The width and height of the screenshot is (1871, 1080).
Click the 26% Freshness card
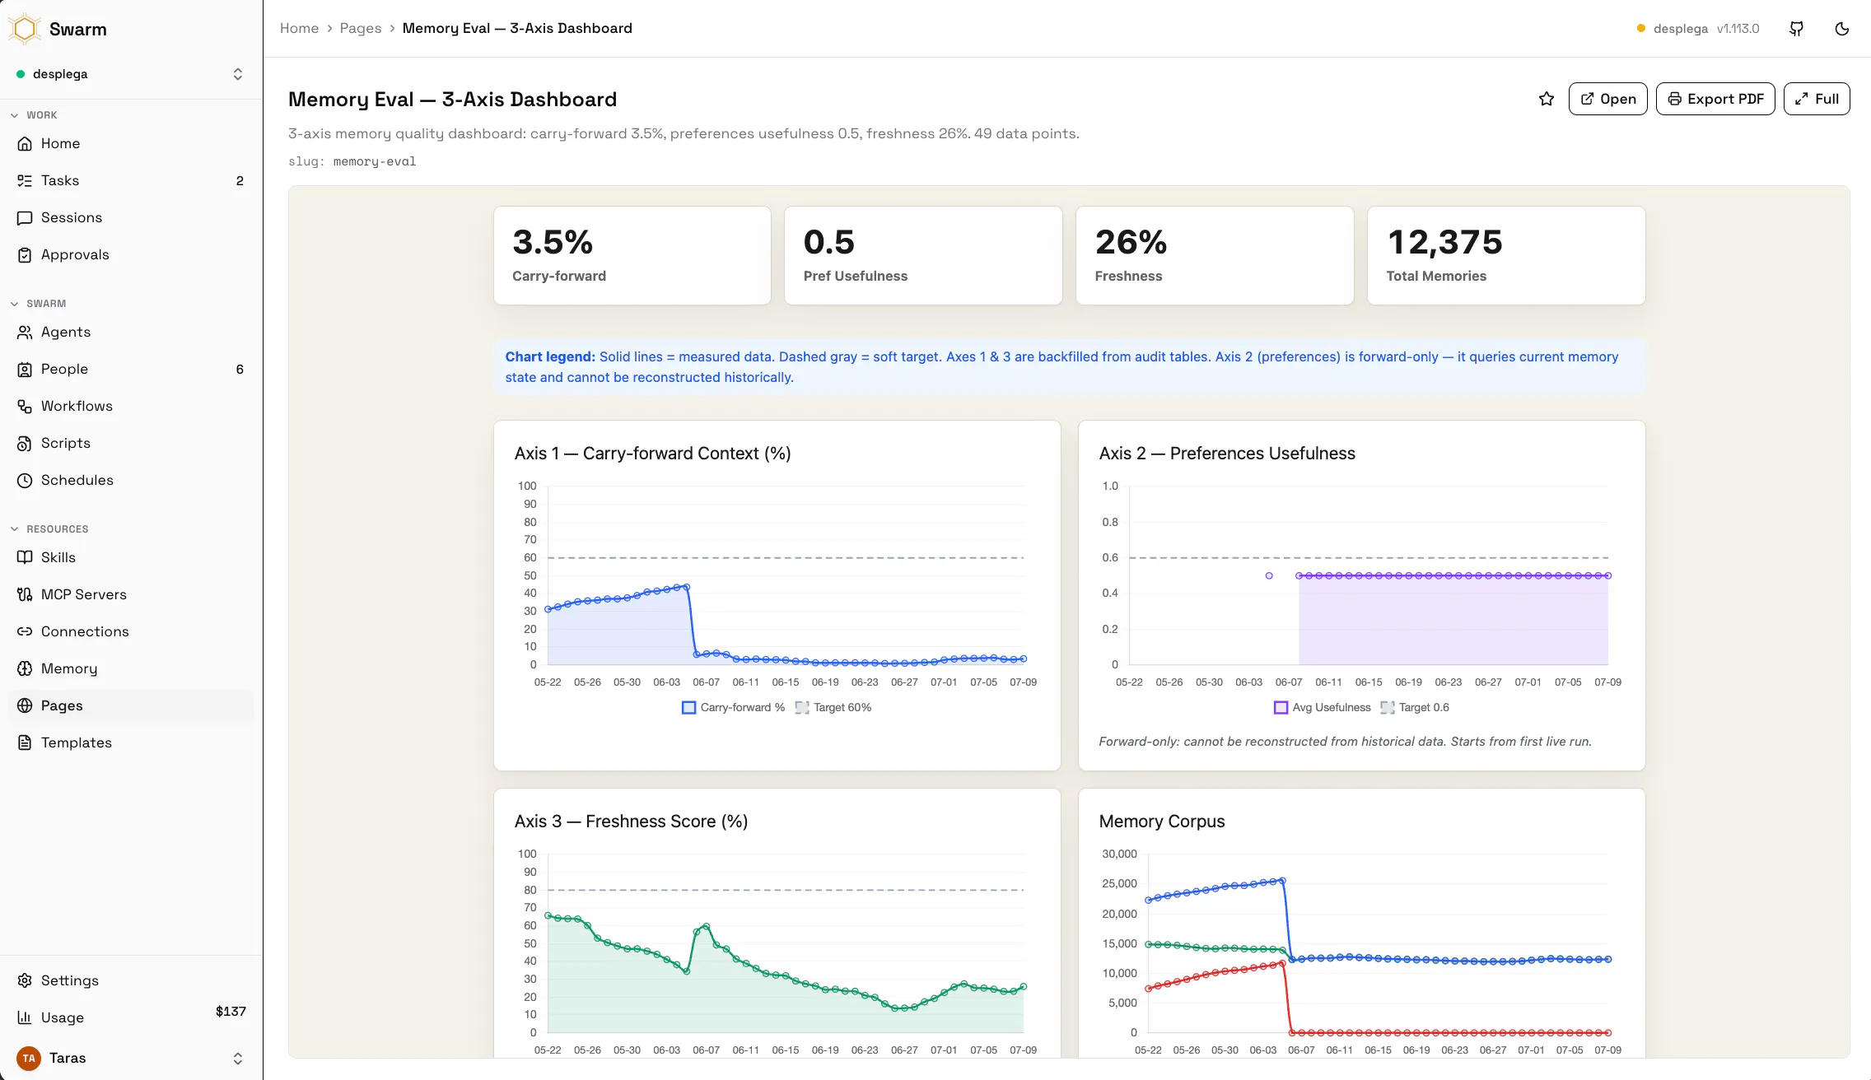pyautogui.click(x=1215, y=255)
